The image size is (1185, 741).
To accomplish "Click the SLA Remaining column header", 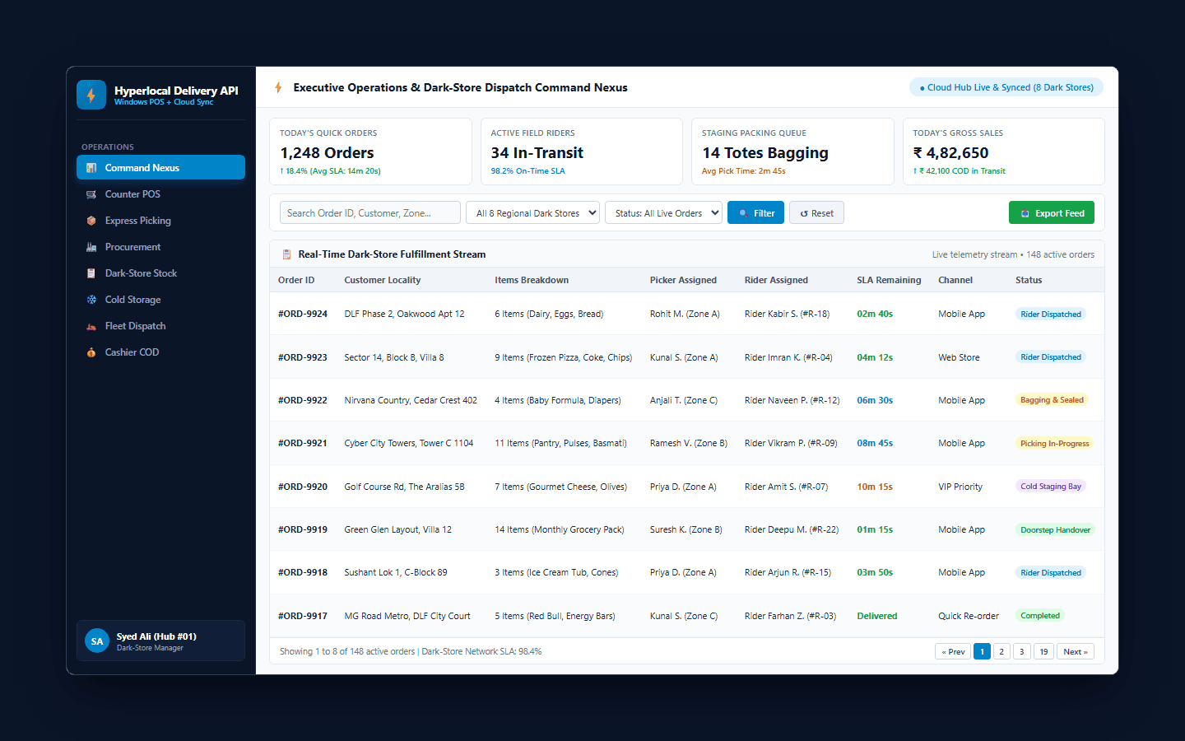I will [889, 280].
